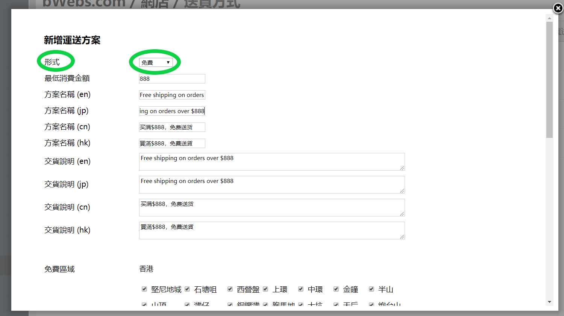
Task: Click resize handle of 交貨說明 (jp) textarea
Action: pyautogui.click(x=402, y=191)
